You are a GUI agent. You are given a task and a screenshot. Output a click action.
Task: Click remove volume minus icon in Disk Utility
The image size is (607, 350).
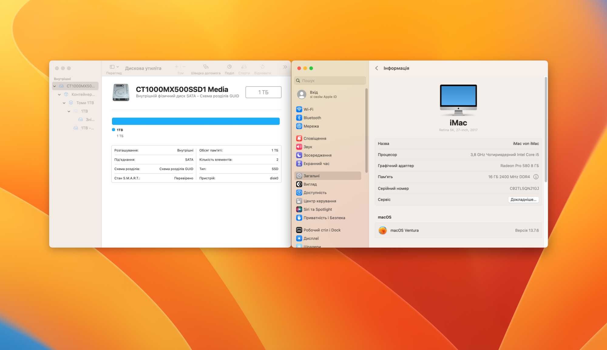pos(184,66)
